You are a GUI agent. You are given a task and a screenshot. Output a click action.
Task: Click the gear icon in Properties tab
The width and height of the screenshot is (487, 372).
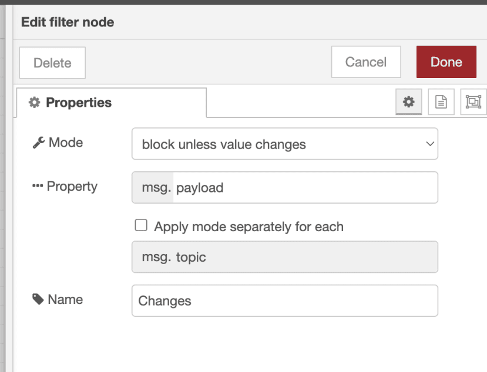[x=35, y=103]
